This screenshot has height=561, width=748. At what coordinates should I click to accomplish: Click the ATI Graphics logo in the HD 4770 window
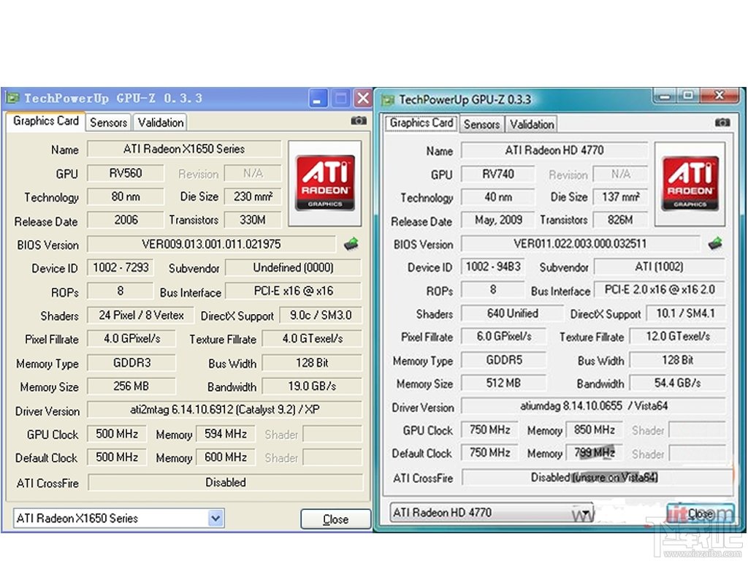pyautogui.click(x=690, y=183)
